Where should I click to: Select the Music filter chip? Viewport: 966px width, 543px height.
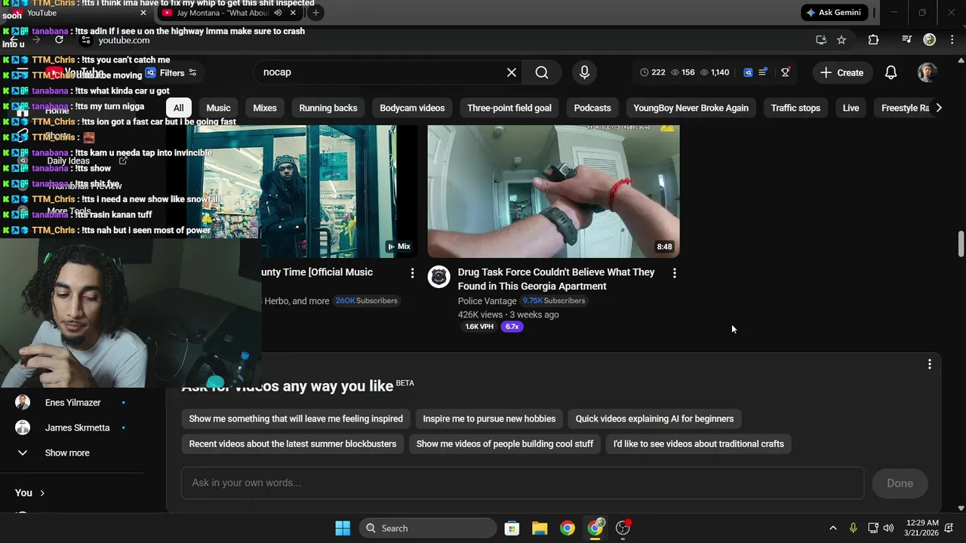(x=218, y=108)
